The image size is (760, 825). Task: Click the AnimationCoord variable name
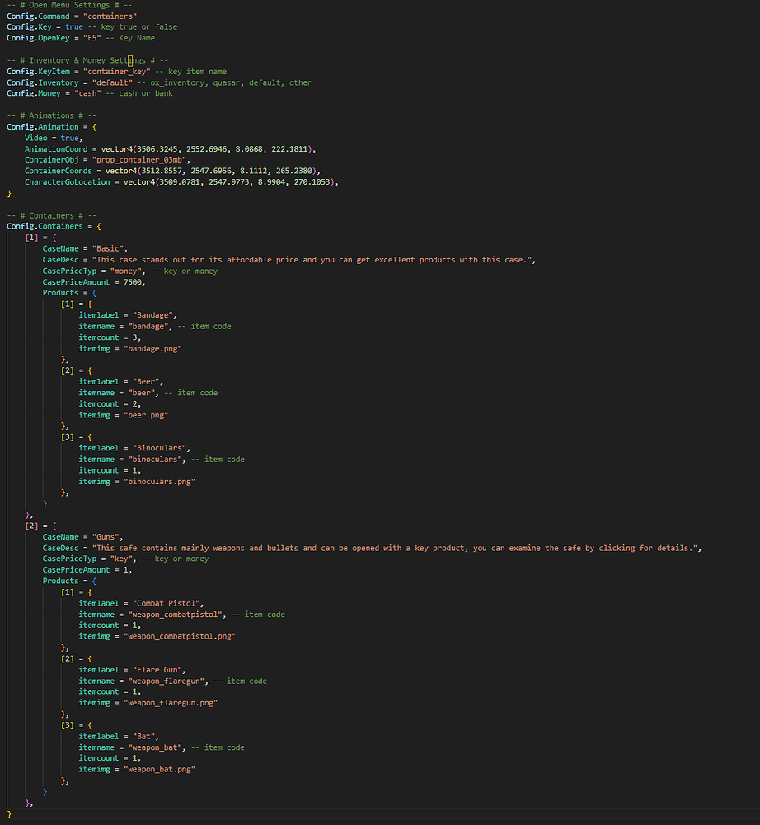(x=56, y=148)
